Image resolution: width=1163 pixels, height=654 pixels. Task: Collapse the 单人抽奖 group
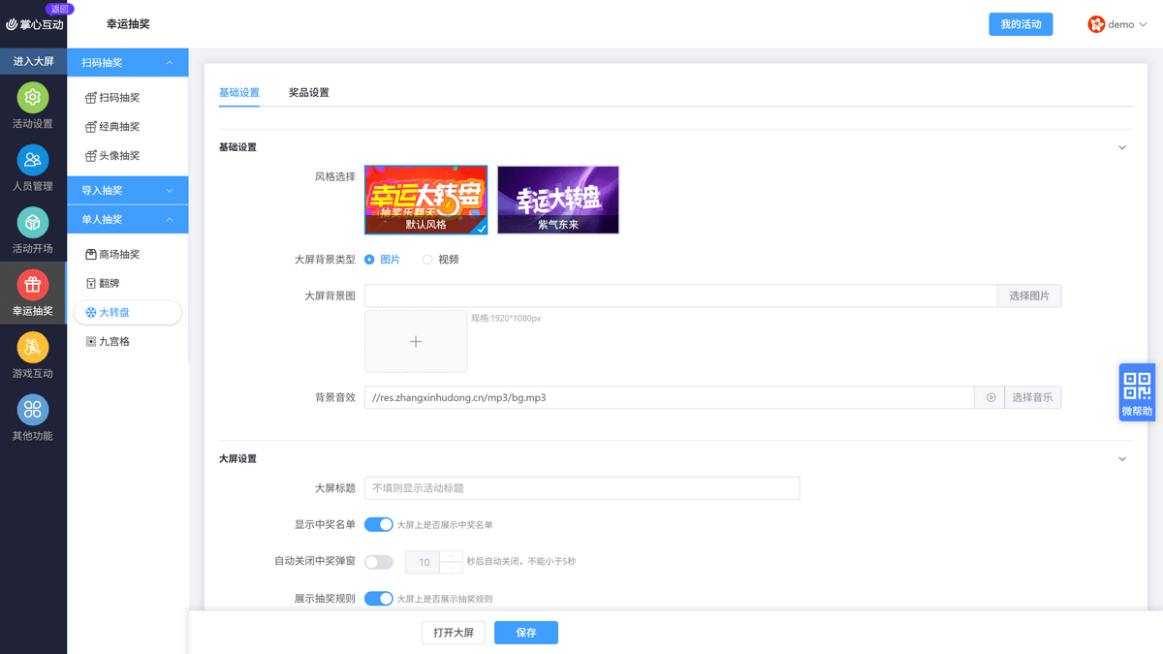pos(127,220)
